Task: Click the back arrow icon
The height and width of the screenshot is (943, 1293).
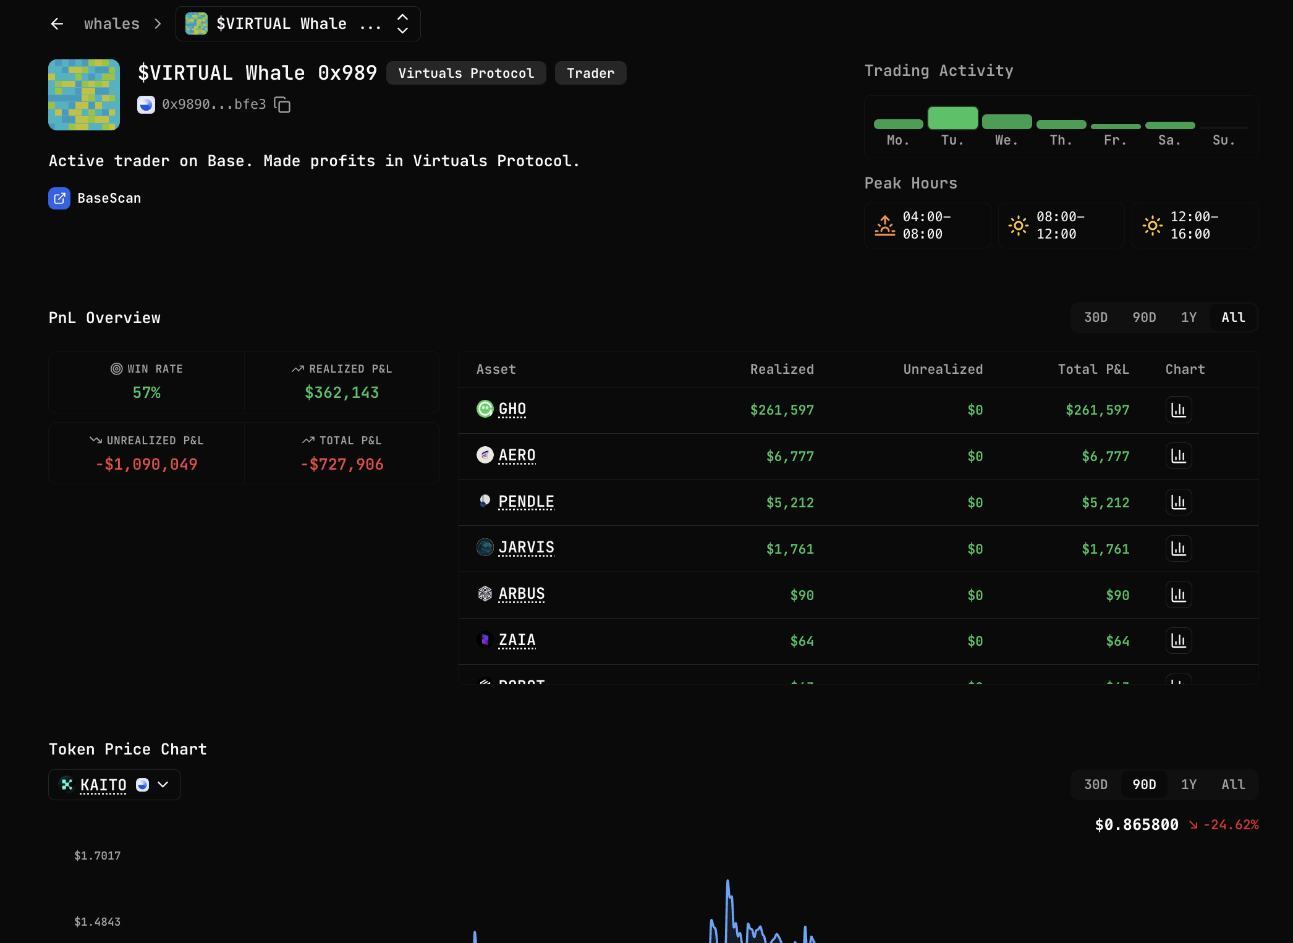Action: point(57,24)
